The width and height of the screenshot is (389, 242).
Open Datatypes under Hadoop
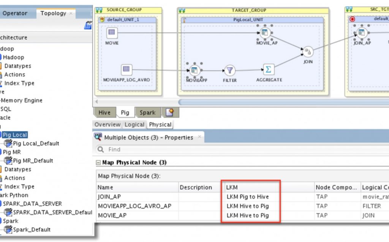pos(17,66)
